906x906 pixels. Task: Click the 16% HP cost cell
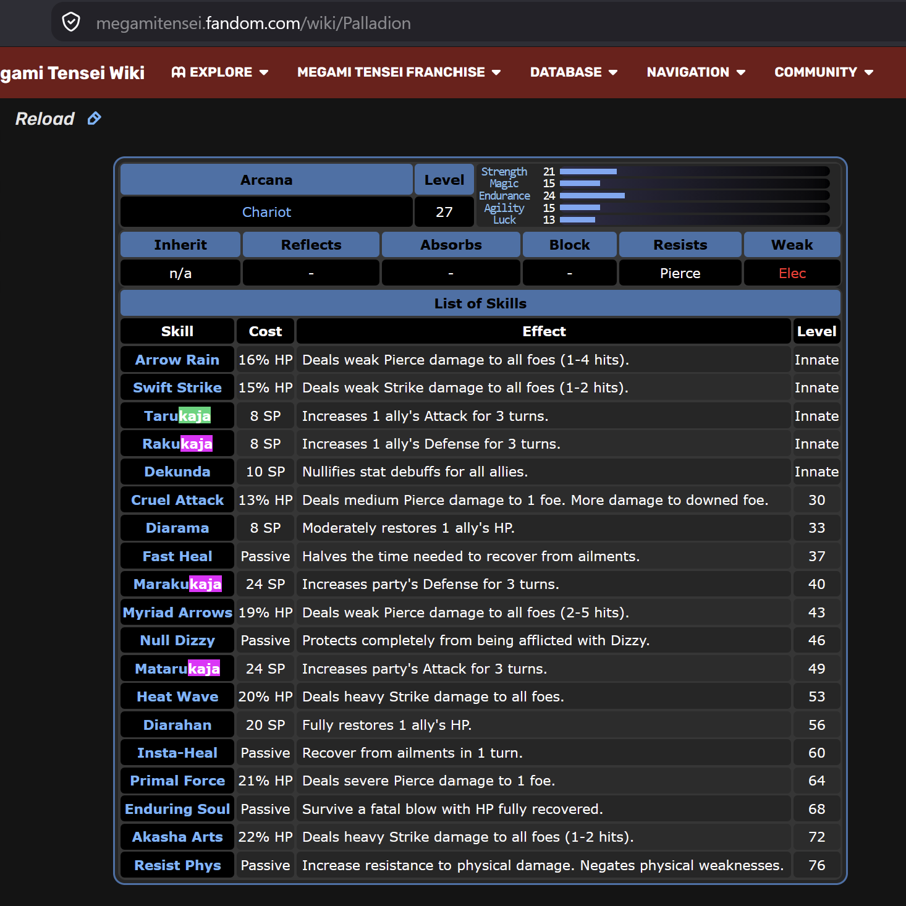coord(265,360)
